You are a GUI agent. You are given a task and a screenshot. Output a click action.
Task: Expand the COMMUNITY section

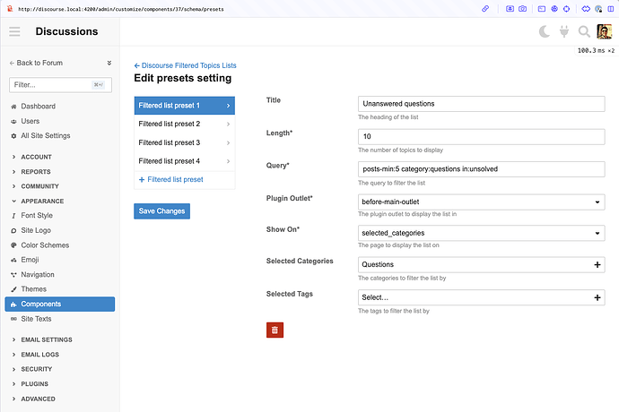39,186
